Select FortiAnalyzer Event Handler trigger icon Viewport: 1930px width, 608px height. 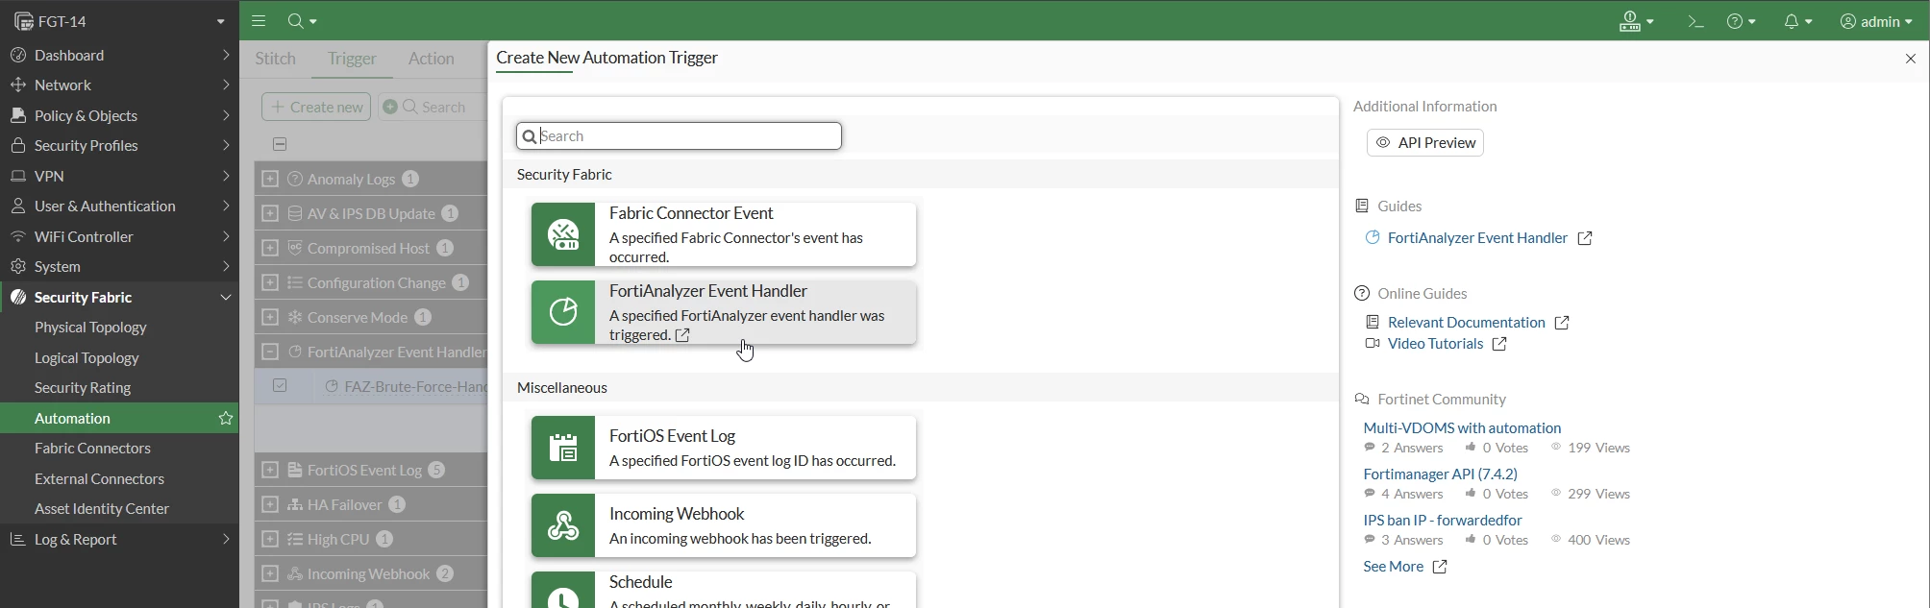[x=563, y=313]
